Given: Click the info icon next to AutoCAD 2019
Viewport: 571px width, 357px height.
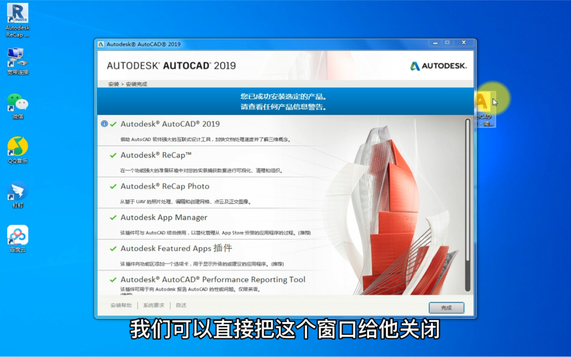Looking at the screenshot, I should coord(104,124).
